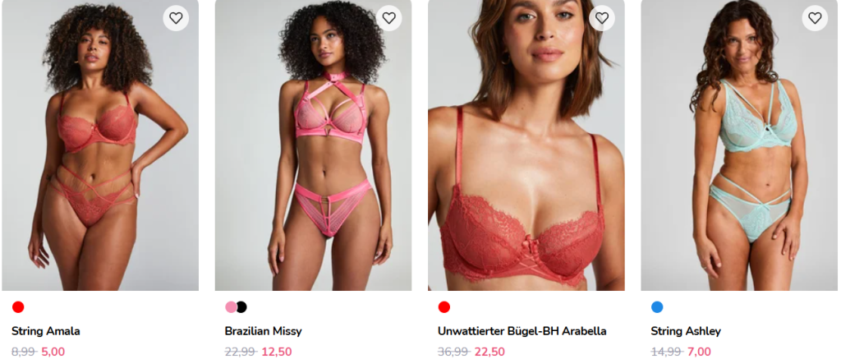View String Ashley product image

pyautogui.click(x=739, y=145)
